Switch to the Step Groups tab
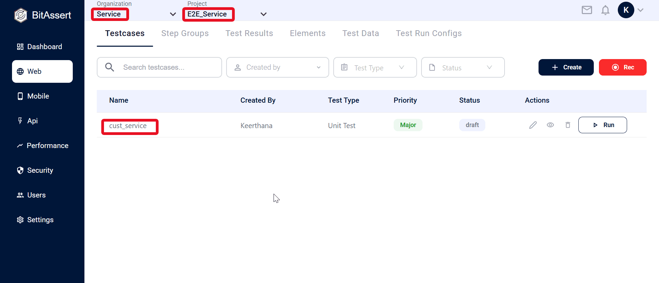 pyautogui.click(x=185, y=33)
